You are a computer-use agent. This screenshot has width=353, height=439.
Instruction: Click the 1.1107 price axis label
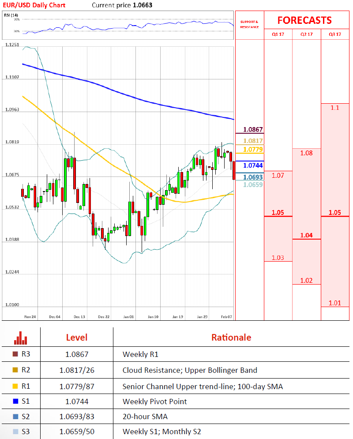pyautogui.click(x=12, y=77)
